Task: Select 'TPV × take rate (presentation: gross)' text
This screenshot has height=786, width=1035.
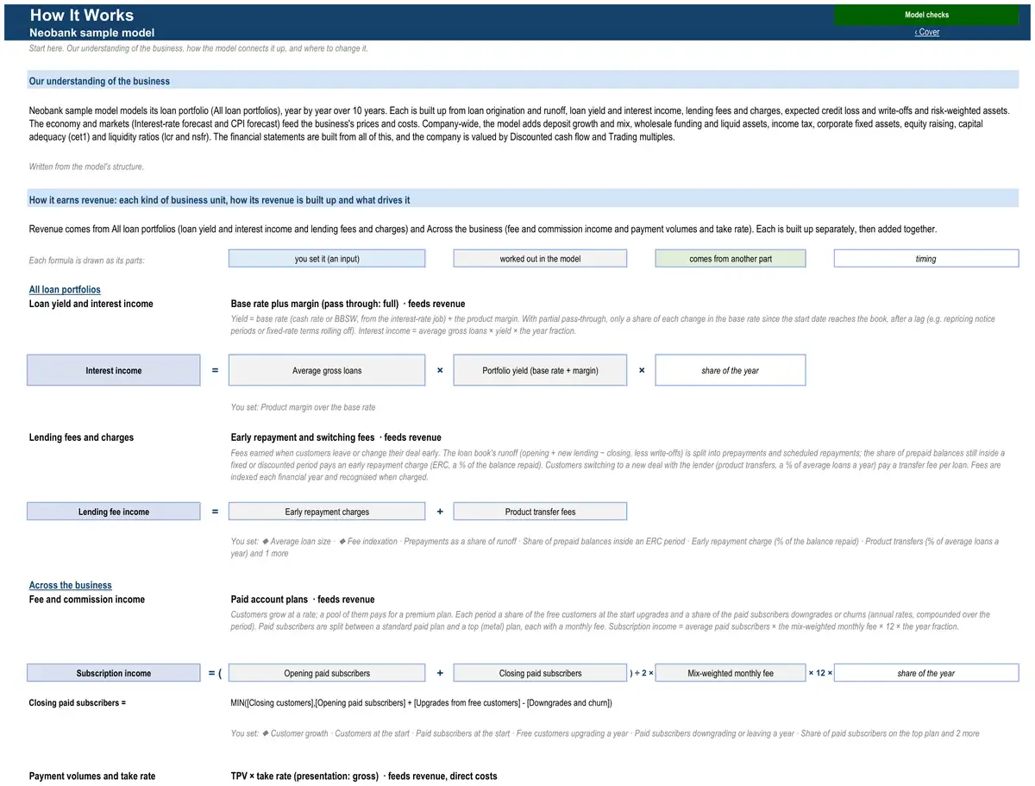Action: click(304, 776)
